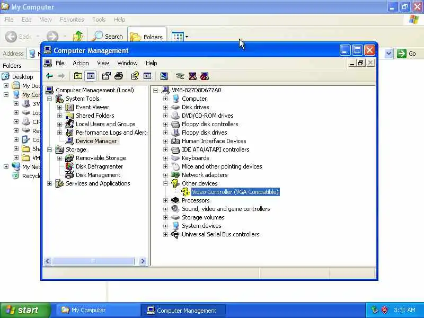Image resolution: width=424 pixels, height=318 pixels.
Task: Open the Help menu in Computer Management
Action: coord(151,63)
